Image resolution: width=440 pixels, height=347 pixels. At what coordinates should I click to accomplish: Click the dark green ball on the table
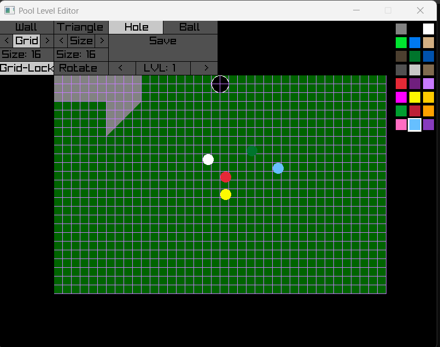[x=252, y=151]
